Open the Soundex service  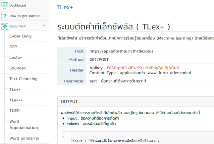[x=18, y=68]
